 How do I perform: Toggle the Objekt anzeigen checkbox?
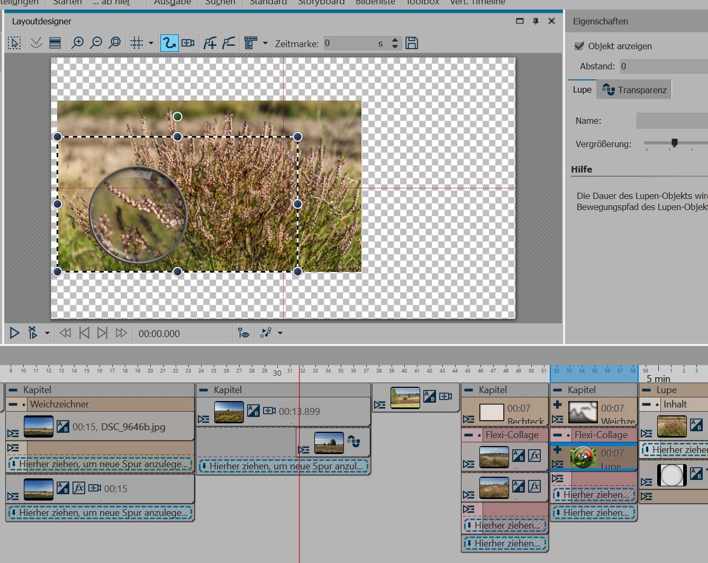[579, 46]
